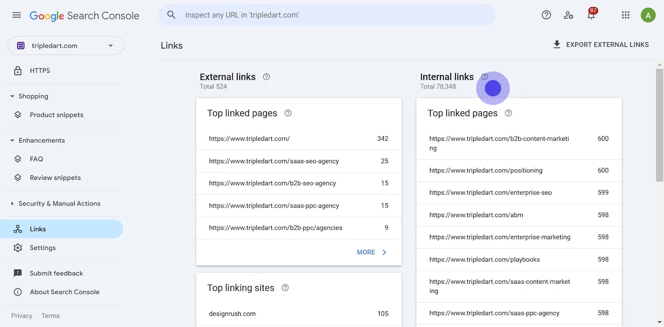Open the playbooks internal row

tap(519, 259)
